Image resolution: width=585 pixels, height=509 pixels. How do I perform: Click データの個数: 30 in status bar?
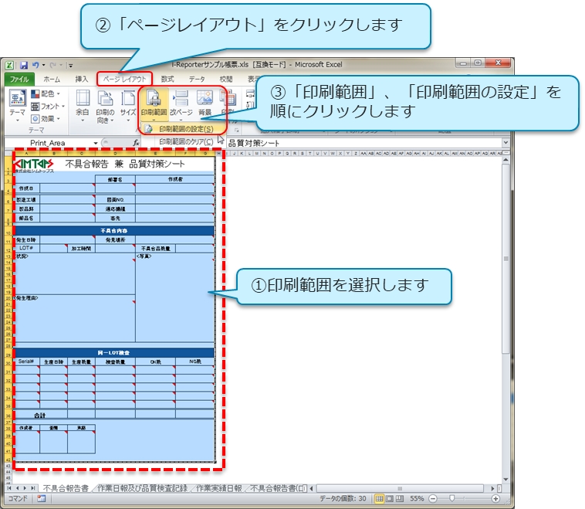[343, 498]
